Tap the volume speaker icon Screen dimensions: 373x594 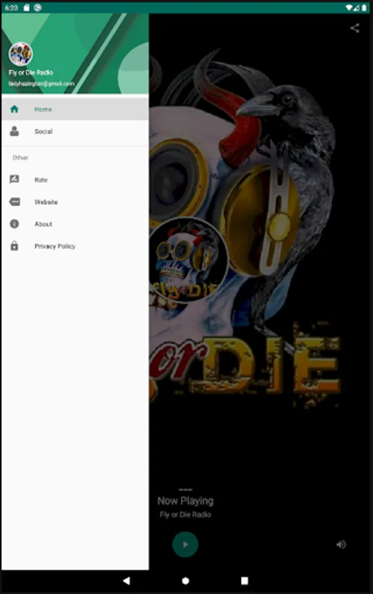click(341, 544)
